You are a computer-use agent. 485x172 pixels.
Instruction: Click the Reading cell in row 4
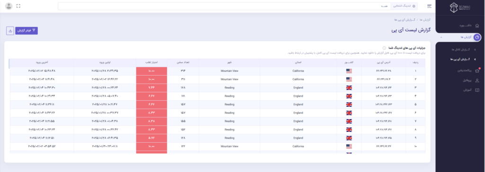pyautogui.click(x=230, y=96)
